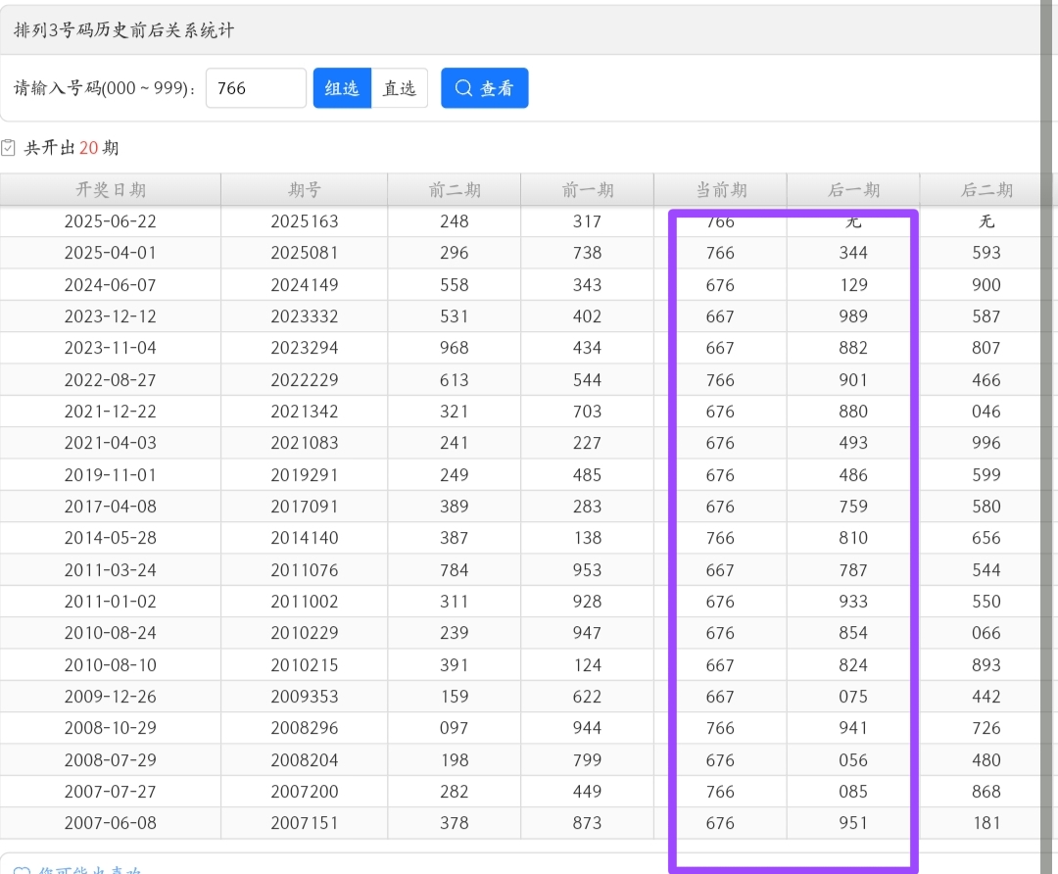Screen dimensions: 1058x874
Task: Click issue number 2021342
Action: tap(305, 412)
